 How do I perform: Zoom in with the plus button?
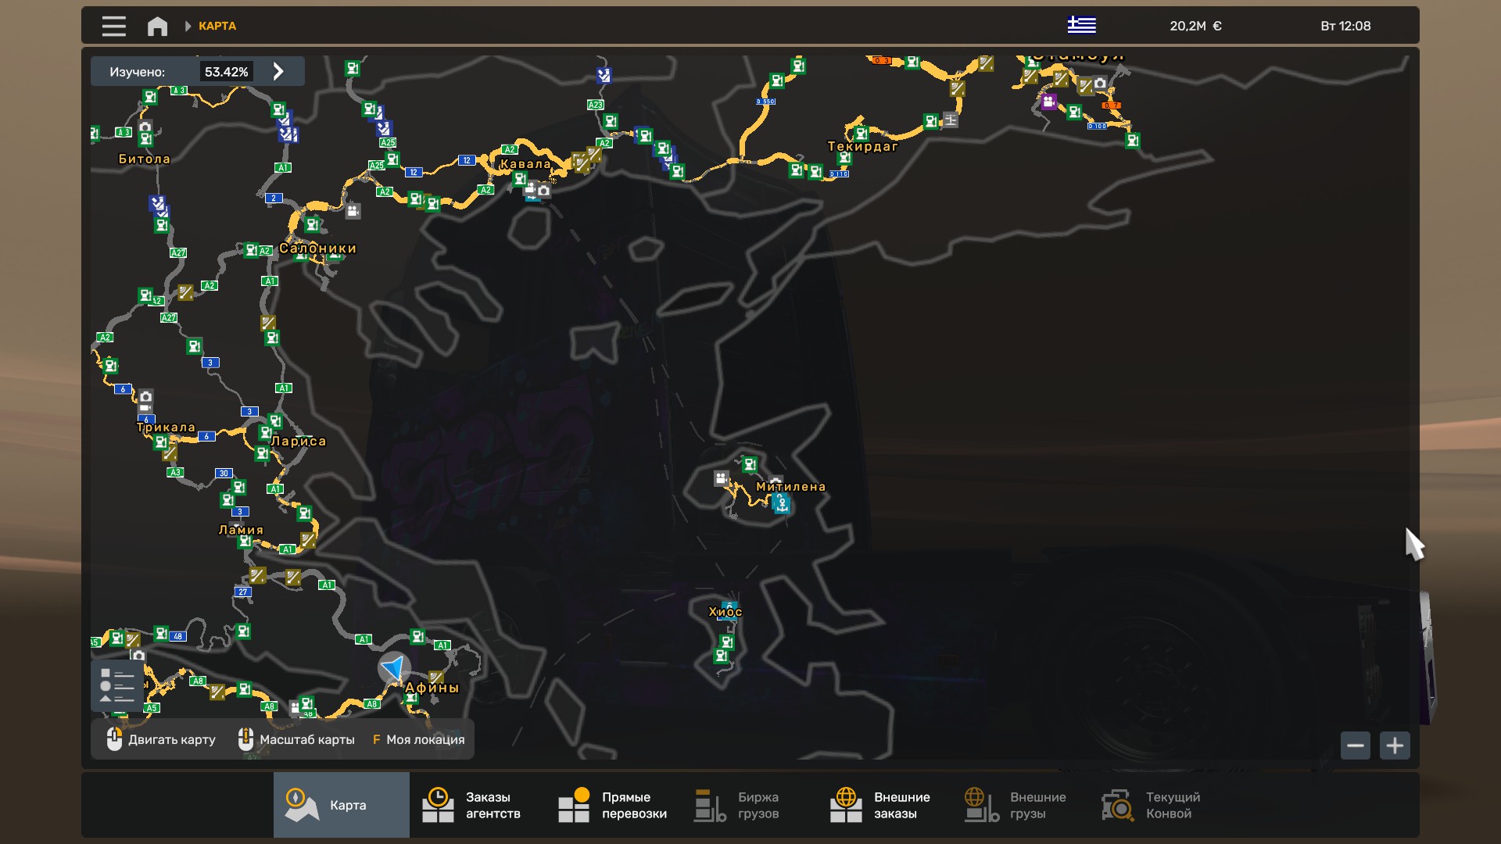[1395, 746]
